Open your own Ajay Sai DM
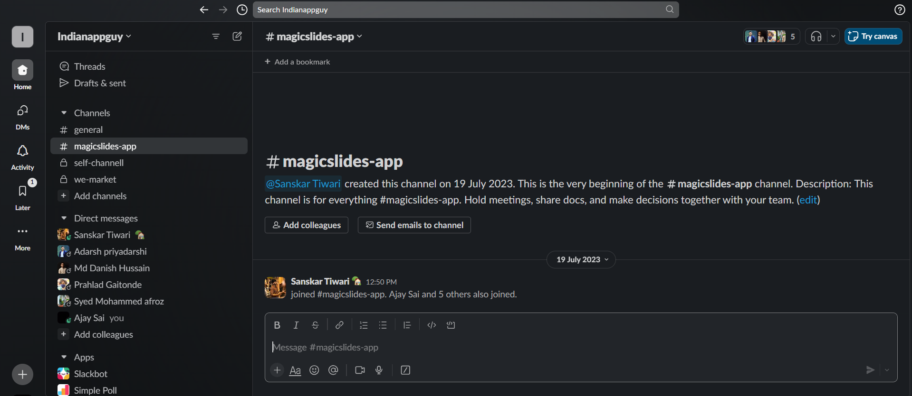This screenshot has width=912, height=396. [149, 318]
